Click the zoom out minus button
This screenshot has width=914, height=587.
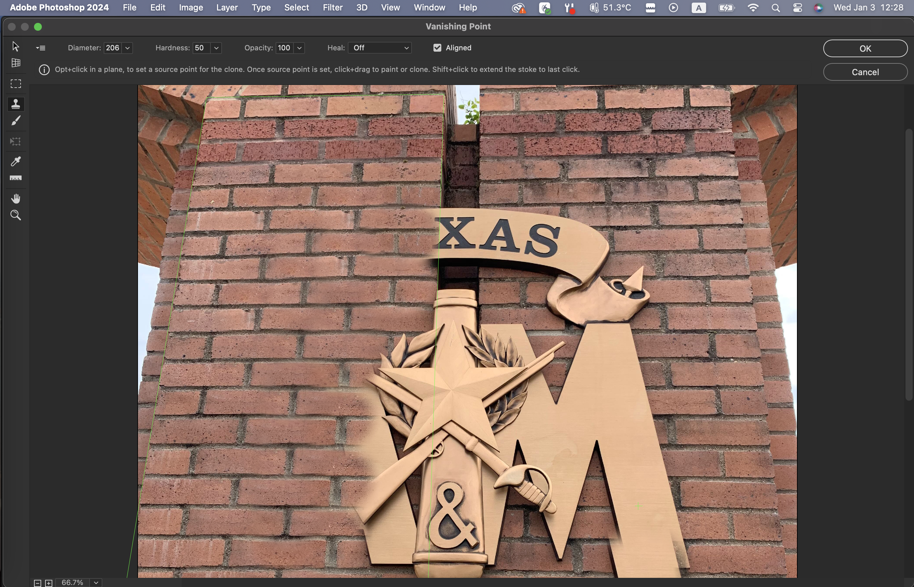[37, 583]
